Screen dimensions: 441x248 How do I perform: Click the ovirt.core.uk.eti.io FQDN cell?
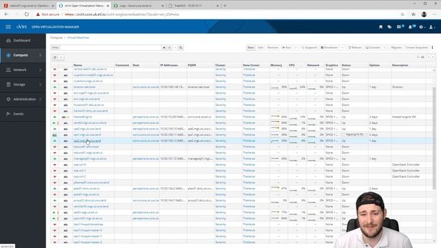199,116
